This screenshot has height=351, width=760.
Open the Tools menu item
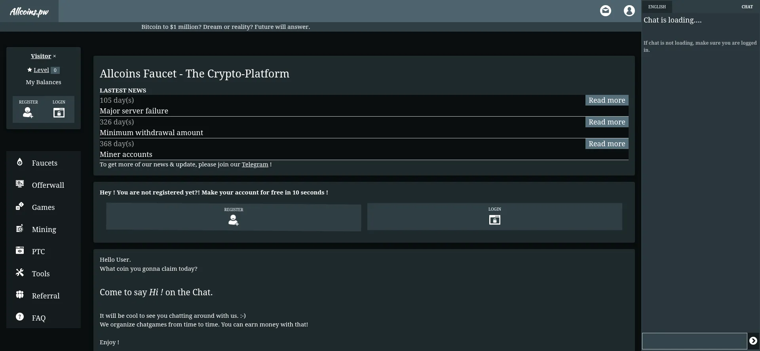click(44, 273)
